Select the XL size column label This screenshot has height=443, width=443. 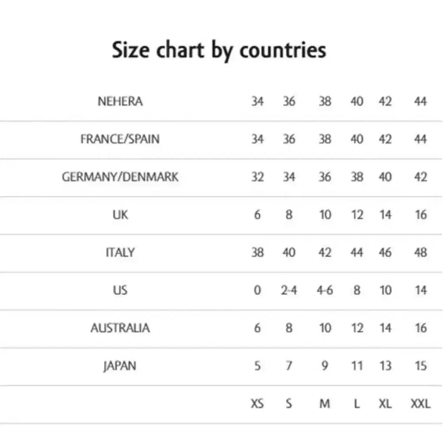click(385, 404)
